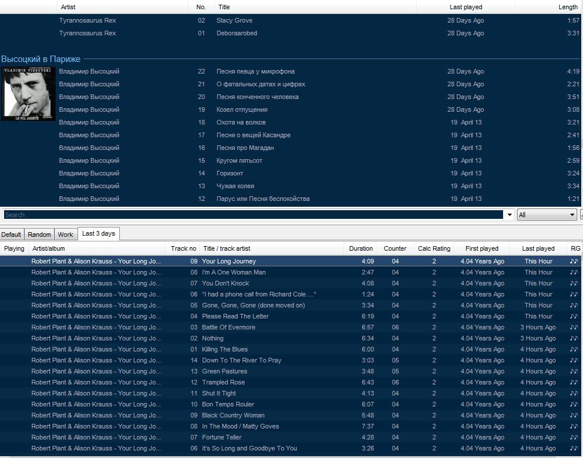583x458 pixels.
Task: Focus the Search input field
Action: [x=253, y=215]
